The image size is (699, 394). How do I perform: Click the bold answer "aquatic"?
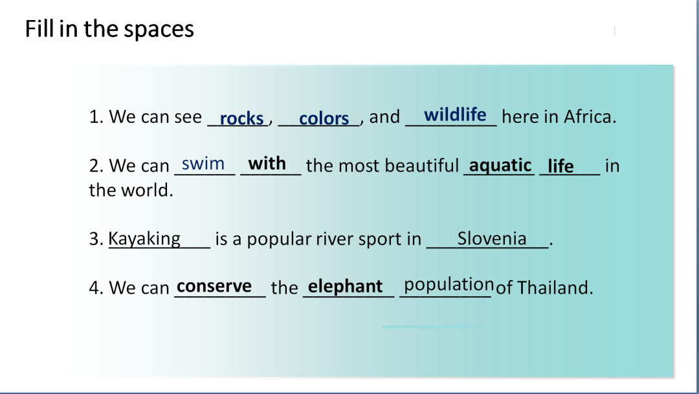pyautogui.click(x=500, y=166)
